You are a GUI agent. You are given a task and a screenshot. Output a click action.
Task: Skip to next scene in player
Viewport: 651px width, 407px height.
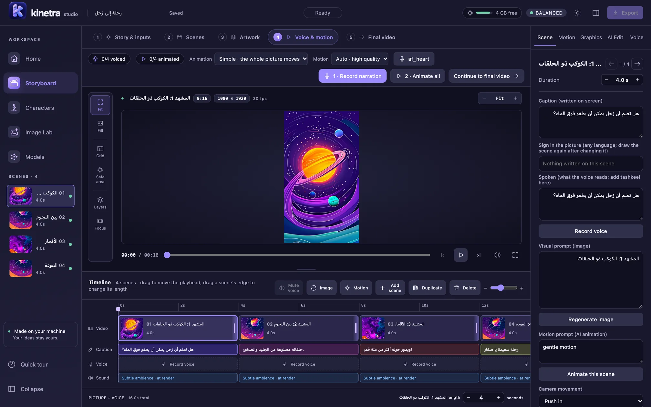click(x=479, y=255)
